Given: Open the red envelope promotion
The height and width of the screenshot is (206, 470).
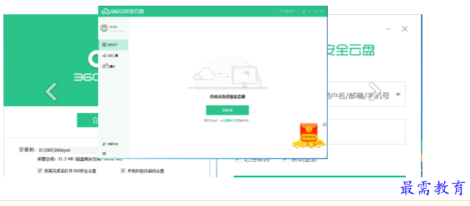Looking at the screenshot, I should (x=309, y=136).
